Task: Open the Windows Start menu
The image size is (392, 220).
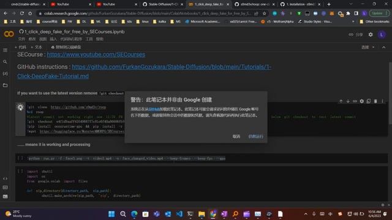Action: pyautogui.click(x=111, y=214)
